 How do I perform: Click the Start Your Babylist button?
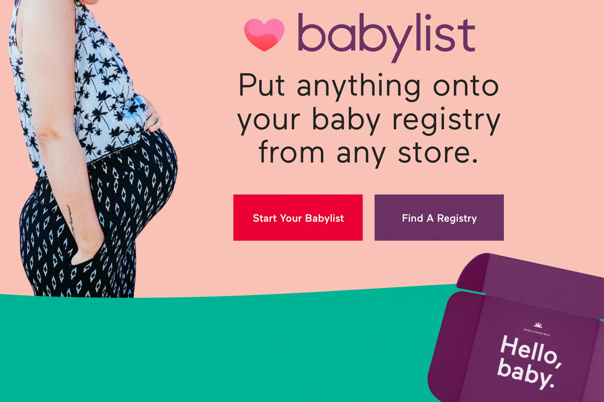point(298,218)
